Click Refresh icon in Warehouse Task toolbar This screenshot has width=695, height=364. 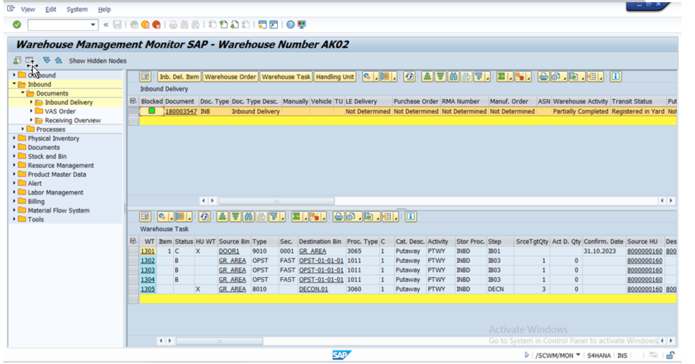(204, 216)
